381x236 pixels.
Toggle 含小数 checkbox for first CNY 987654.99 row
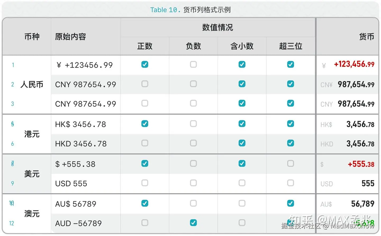(242, 84)
